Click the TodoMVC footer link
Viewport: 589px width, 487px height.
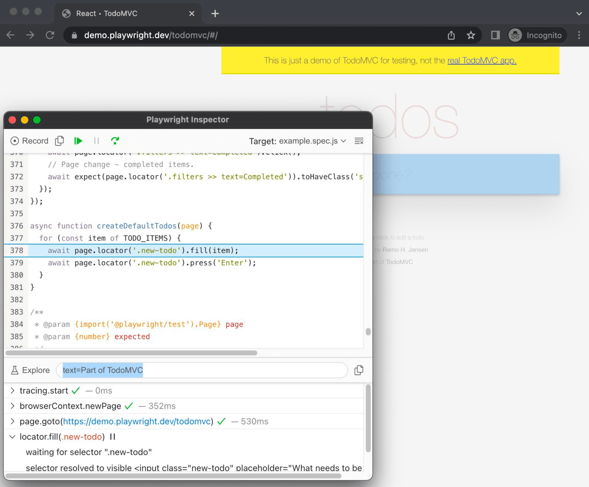[399, 262]
